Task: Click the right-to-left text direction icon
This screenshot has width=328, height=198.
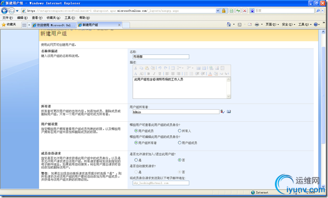Action: 227,74
